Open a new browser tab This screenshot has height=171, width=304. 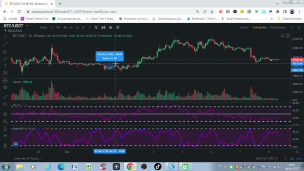tap(60, 4)
